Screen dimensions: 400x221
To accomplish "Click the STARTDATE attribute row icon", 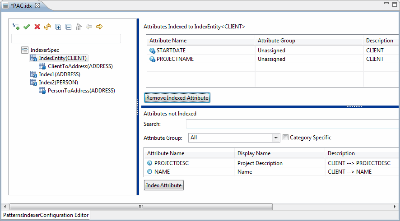I will [x=152, y=51].
